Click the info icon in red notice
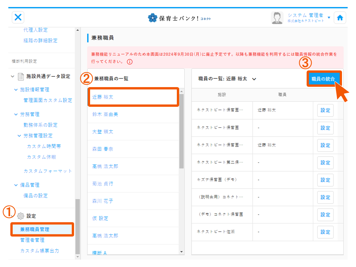The image size is (356, 267). click(130, 62)
